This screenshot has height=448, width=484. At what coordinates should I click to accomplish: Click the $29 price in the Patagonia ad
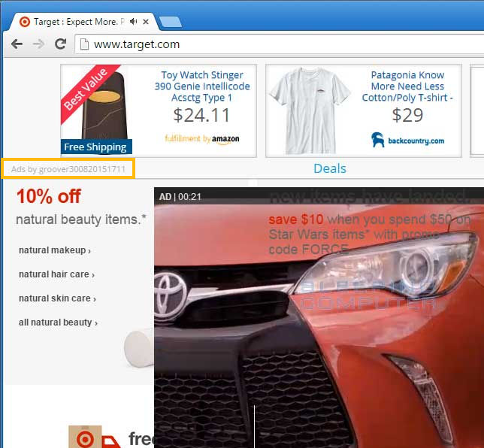coord(407,115)
